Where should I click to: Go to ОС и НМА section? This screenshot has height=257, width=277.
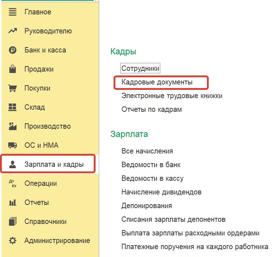[41, 145]
